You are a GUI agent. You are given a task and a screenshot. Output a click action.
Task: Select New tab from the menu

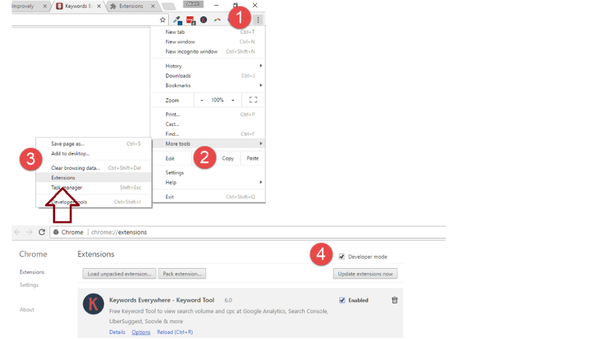(208, 32)
